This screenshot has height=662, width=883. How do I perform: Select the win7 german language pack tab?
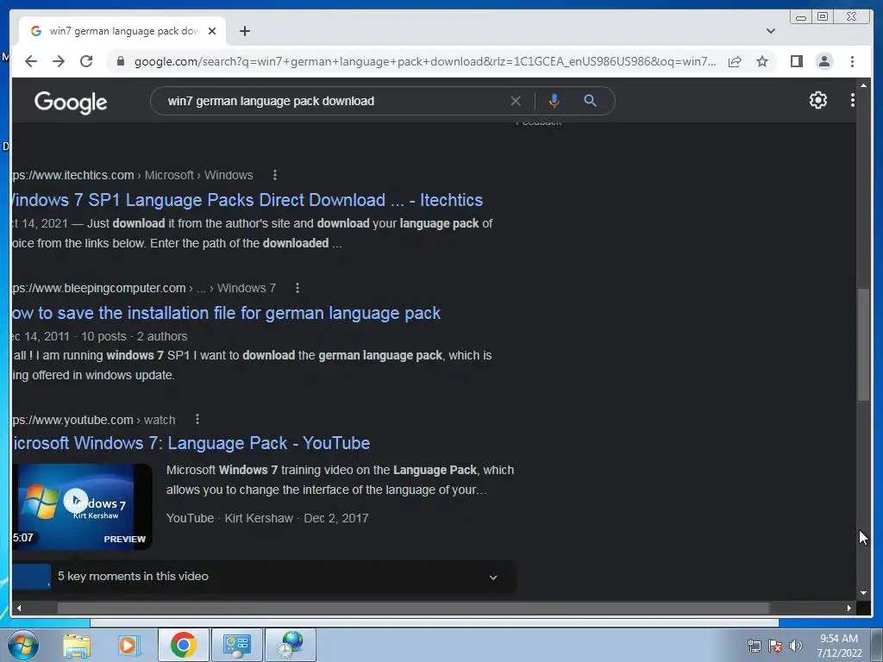[122, 31]
